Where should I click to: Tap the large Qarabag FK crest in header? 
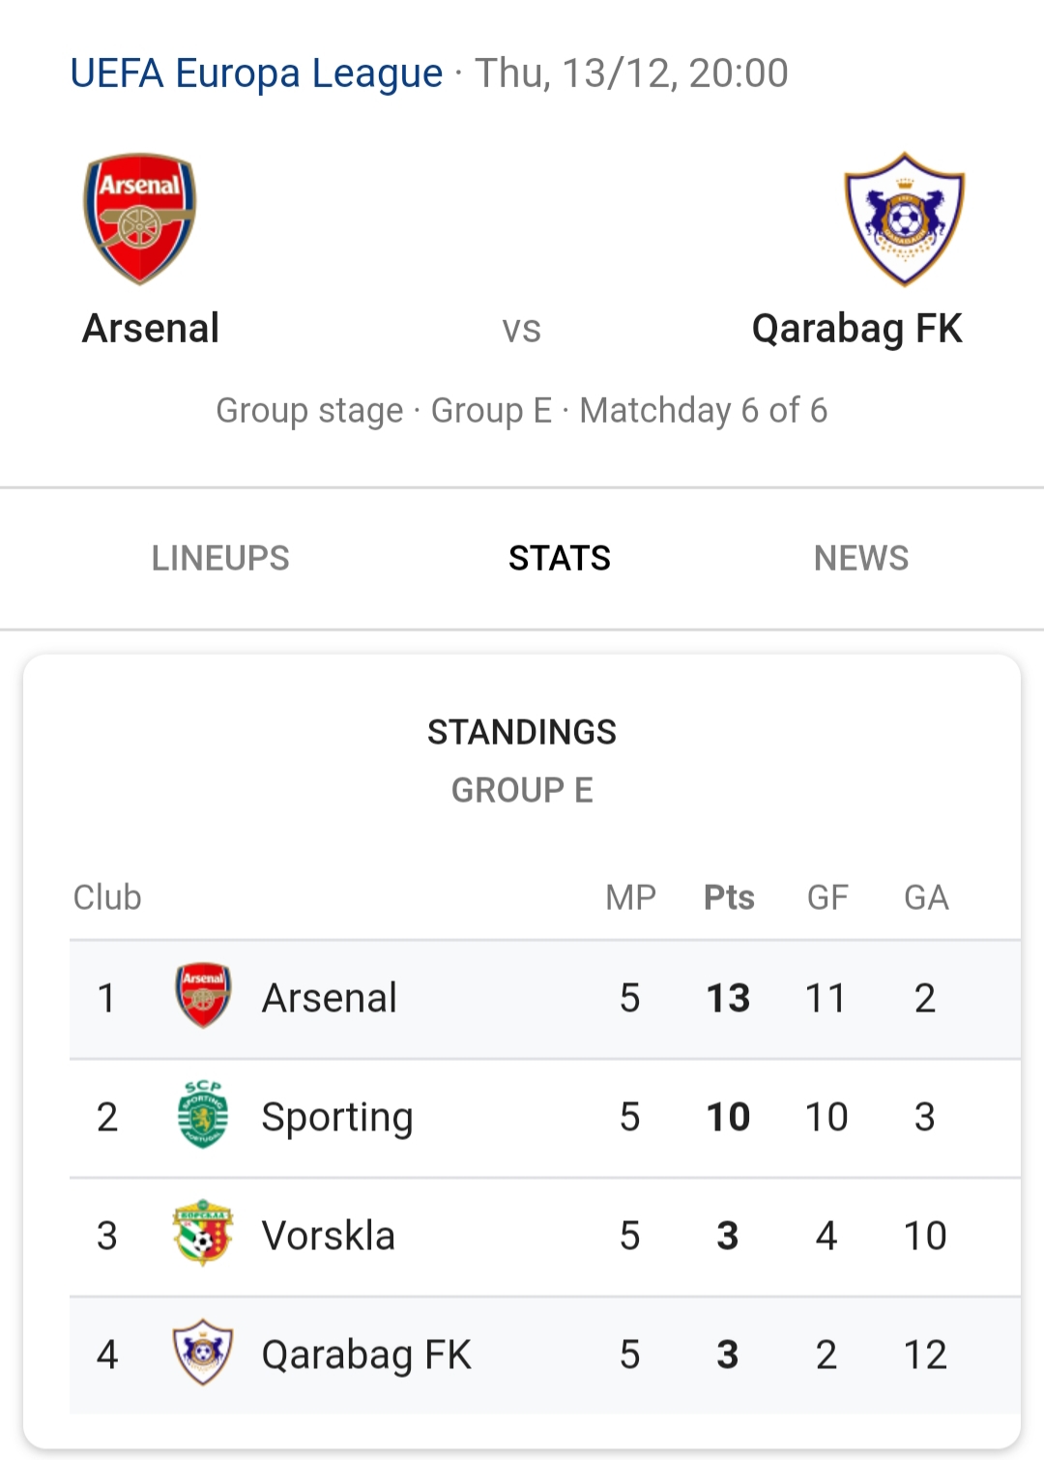click(x=904, y=219)
